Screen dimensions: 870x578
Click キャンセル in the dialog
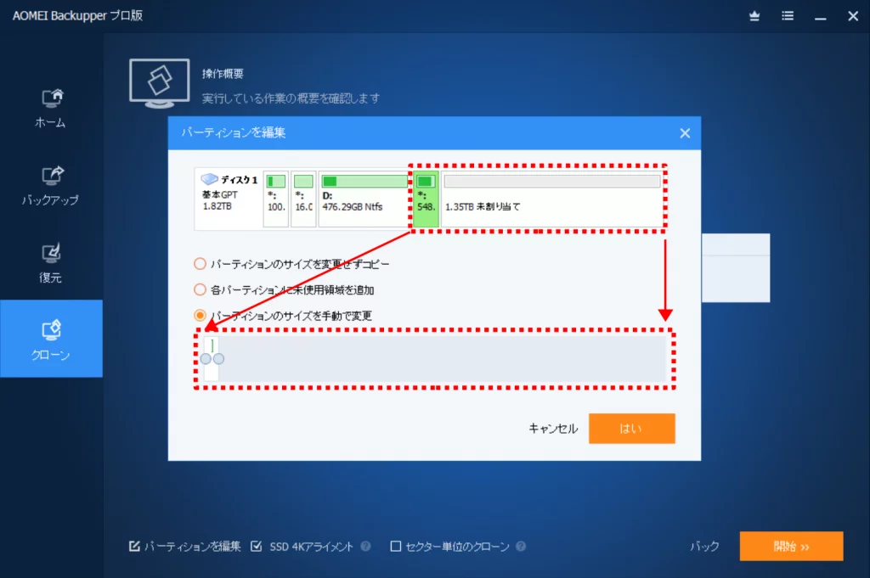click(553, 429)
